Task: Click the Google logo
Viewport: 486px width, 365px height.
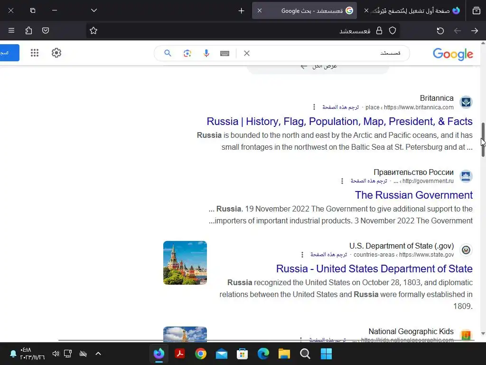Action: [453, 54]
